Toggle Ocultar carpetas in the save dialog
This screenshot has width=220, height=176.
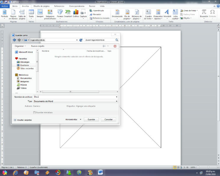point(23,120)
